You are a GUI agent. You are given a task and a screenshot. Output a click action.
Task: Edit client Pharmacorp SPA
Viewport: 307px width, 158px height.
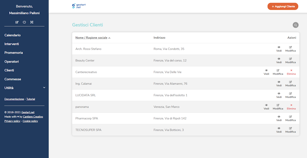point(290,118)
